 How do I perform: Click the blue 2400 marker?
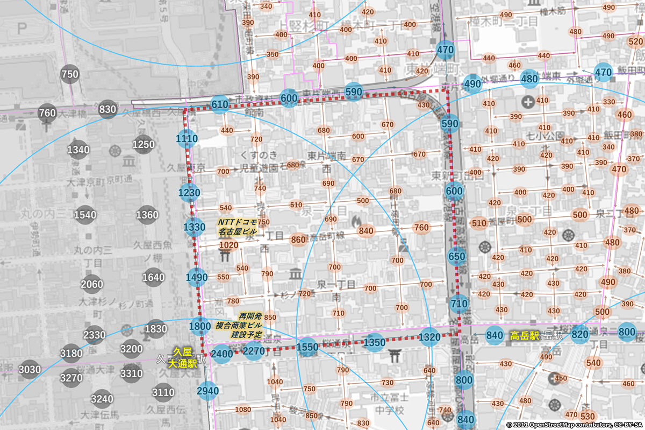click(222, 354)
